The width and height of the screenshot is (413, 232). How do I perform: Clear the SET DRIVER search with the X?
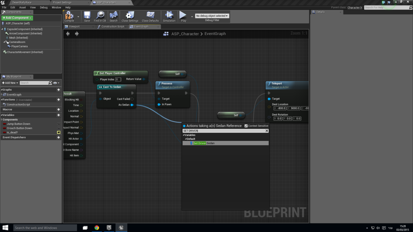point(267,131)
